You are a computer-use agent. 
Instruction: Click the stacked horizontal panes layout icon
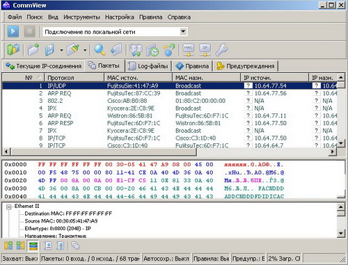tap(33, 246)
